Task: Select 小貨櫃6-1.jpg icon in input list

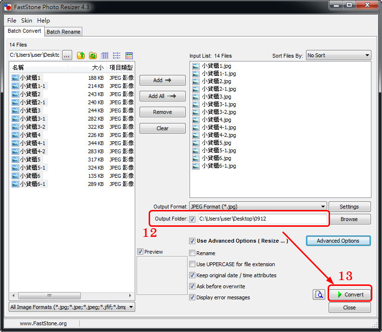Action: [196, 166]
